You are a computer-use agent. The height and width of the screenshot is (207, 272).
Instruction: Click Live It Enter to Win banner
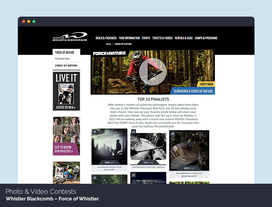[x=66, y=91]
